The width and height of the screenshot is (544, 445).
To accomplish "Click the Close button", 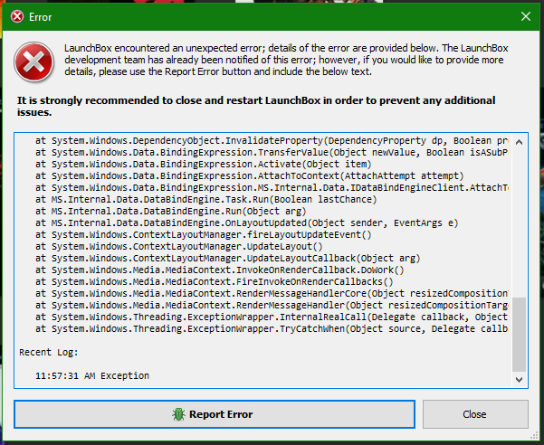I will [475, 414].
